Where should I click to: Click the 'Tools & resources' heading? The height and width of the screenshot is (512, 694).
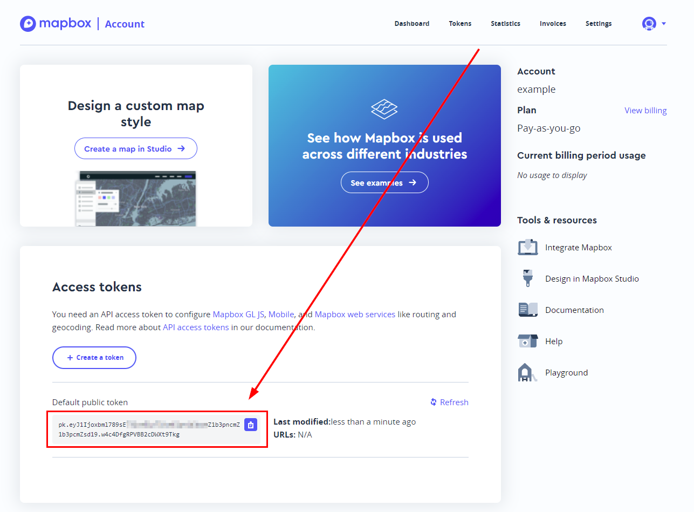point(557,220)
